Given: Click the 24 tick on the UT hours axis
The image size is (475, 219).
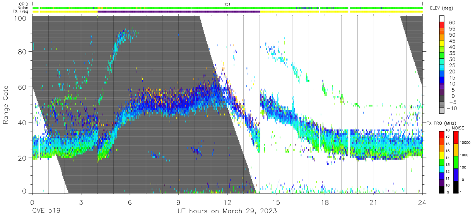Looking at the screenshot, I should (422, 202).
